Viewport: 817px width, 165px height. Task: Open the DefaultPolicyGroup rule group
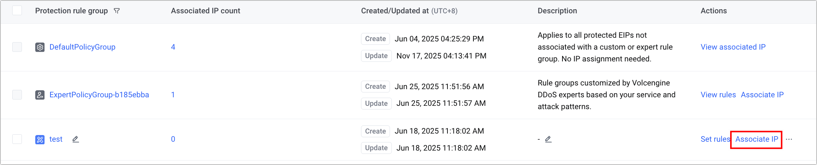click(82, 47)
